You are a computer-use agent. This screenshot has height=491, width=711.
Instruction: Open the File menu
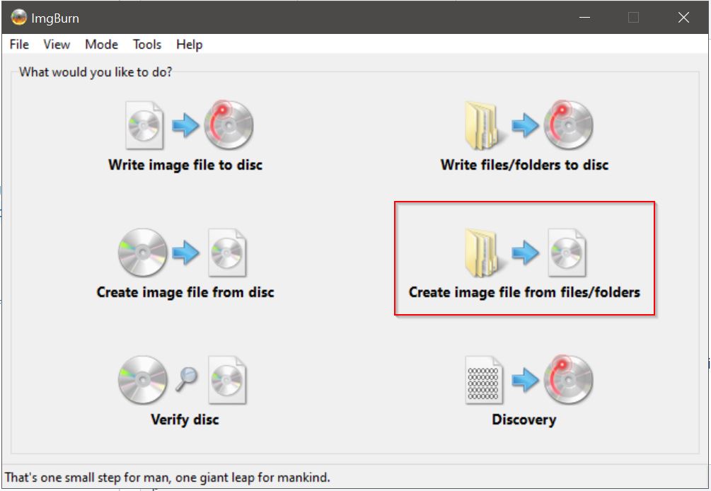pos(19,45)
